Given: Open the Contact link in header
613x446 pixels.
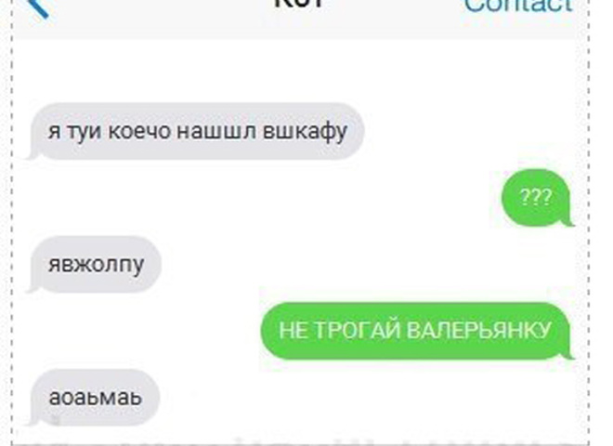Looking at the screenshot, I should coord(518,7).
